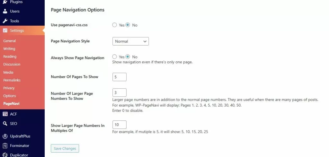Click the UpdraftPlus icon
The width and height of the screenshot is (329, 157).
coord(5,136)
